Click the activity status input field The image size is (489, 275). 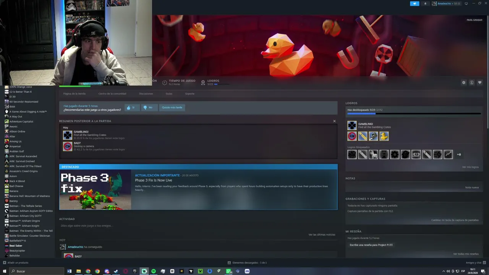[x=198, y=226]
